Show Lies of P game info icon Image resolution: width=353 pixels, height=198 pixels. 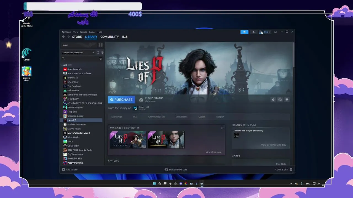(280, 100)
